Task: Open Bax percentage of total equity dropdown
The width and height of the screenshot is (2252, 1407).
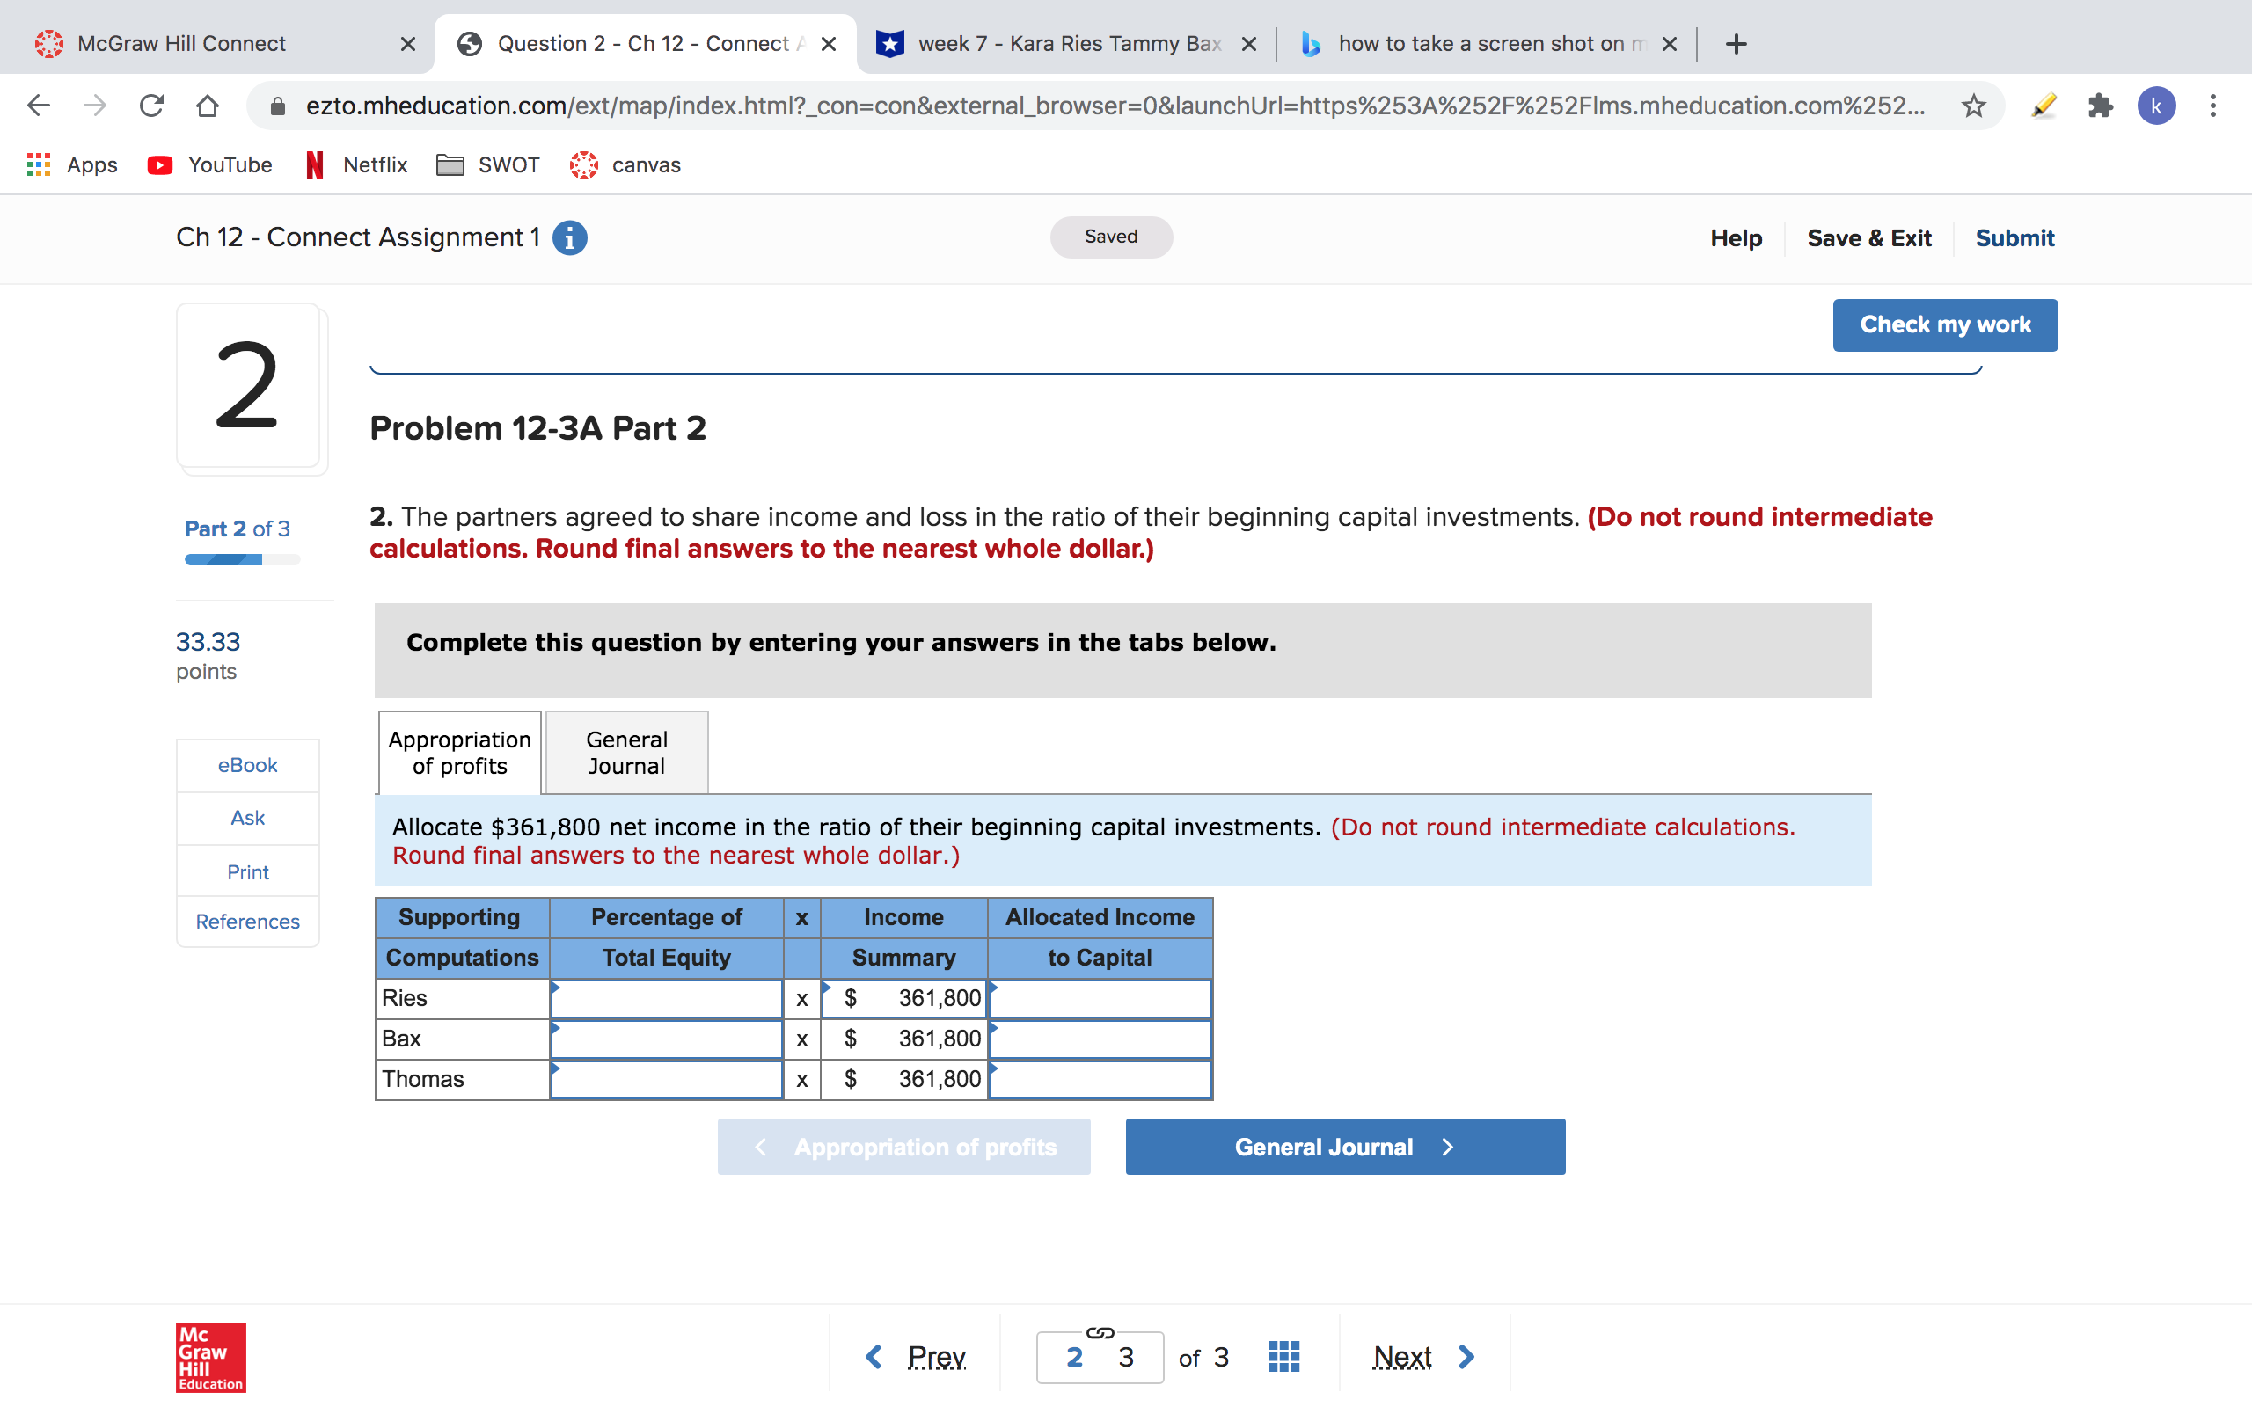Action: [x=666, y=1039]
